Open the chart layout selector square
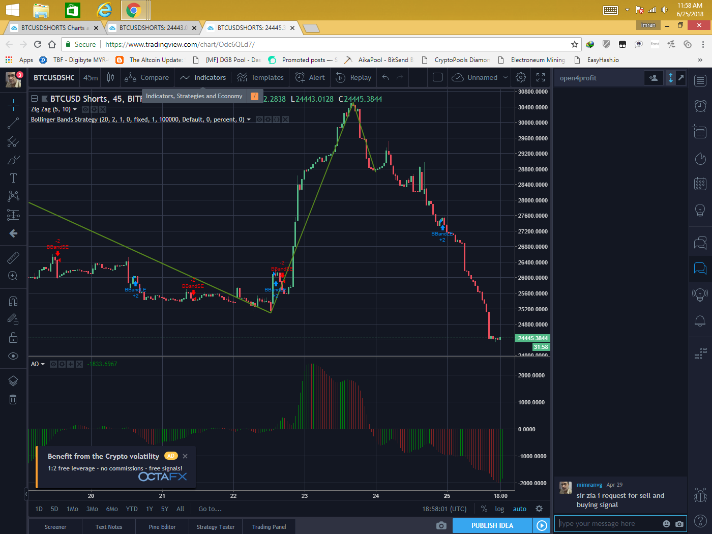 [x=437, y=77]
